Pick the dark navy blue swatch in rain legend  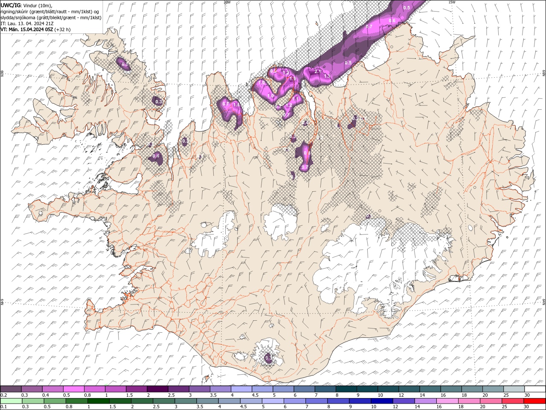tap(381, 401)
